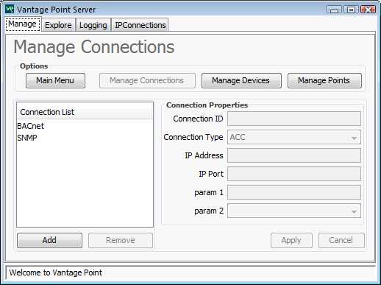Open Manage Points
Viewport: 381px width, 285px height.
(x=324, y=80)
